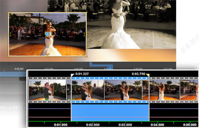
Task: Click the inner left bracket crop handle of the overlay
Action: click(x=11, y=34)
